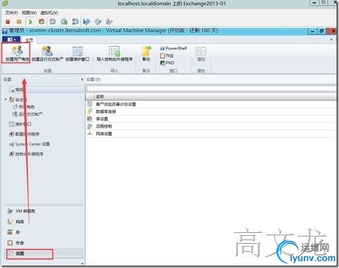Click 创建维护窗口 calendar button
This screenshot has width=339, height=268.
tap(77, 53)
